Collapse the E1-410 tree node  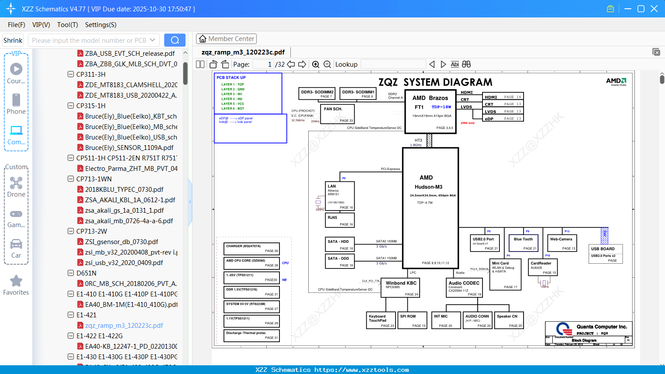click(x=71, y=294)
